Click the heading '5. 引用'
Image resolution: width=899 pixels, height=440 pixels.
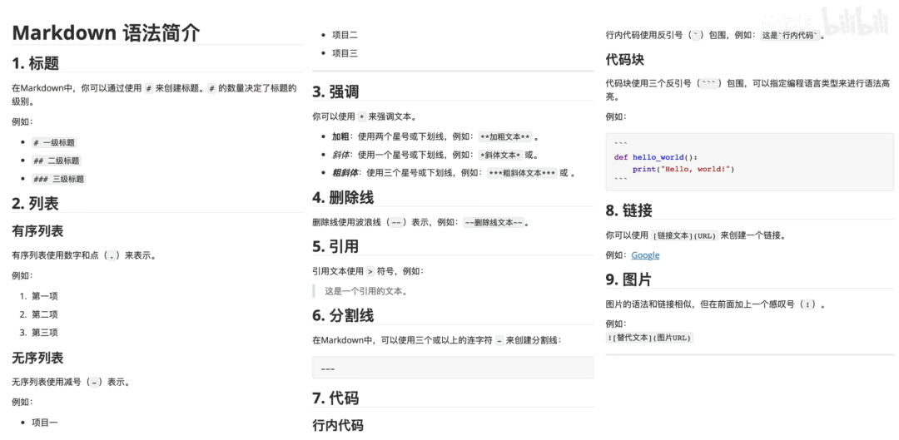click(336, 247)
